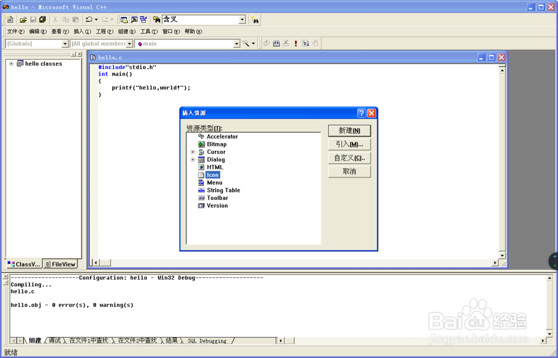Click the Stop Build icon

point(286,43)
